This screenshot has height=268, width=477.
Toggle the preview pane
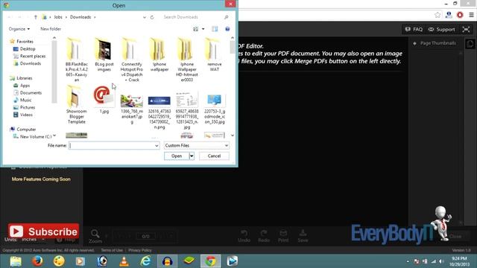215,29
